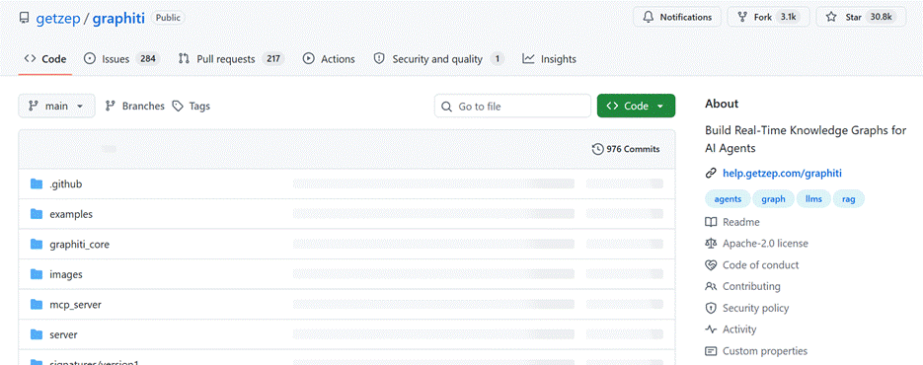Open the Actions tab

(x=329, y=59)
